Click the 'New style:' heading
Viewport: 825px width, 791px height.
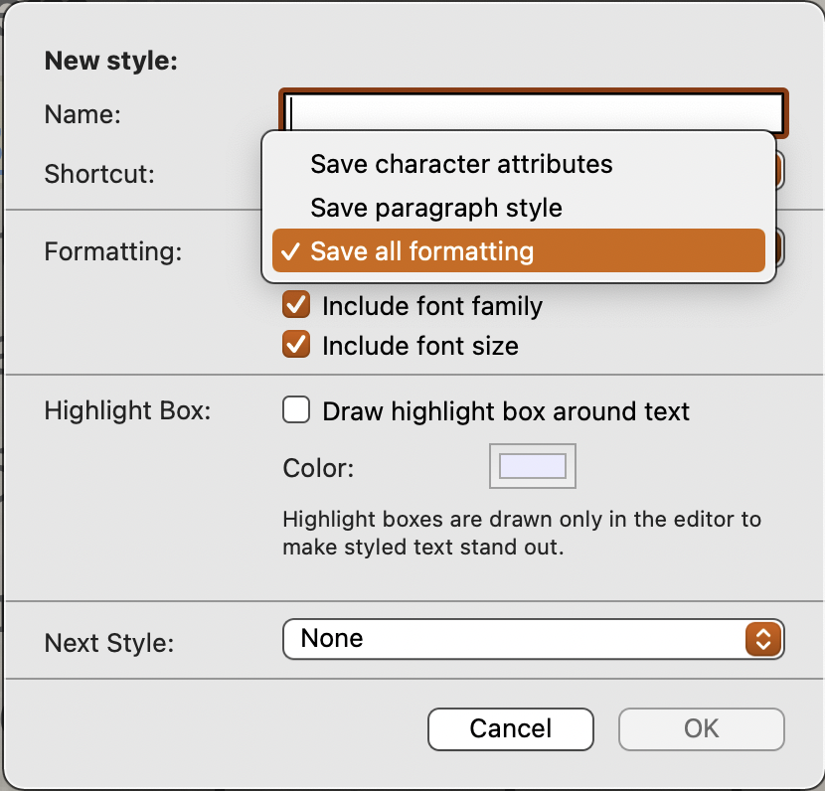(x=111, y=61)
